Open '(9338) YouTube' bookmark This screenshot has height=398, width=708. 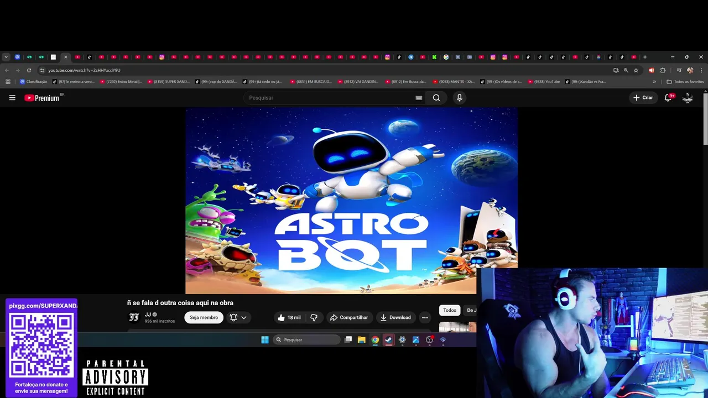coord(544,82)
